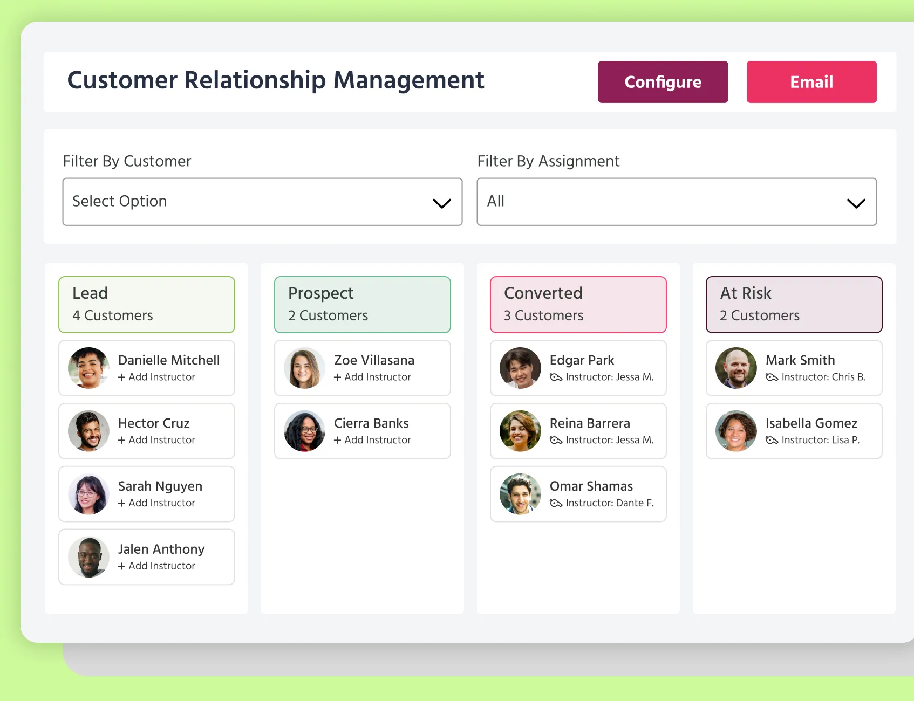Click Sarah Nguyen's avatar photo
The width and height of the screenshot is (914, 701).
[88, 494]
